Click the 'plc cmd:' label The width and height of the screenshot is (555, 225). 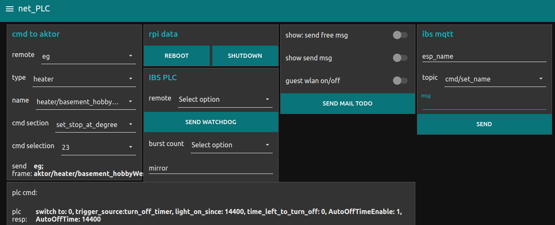click(x=25, y=192)
